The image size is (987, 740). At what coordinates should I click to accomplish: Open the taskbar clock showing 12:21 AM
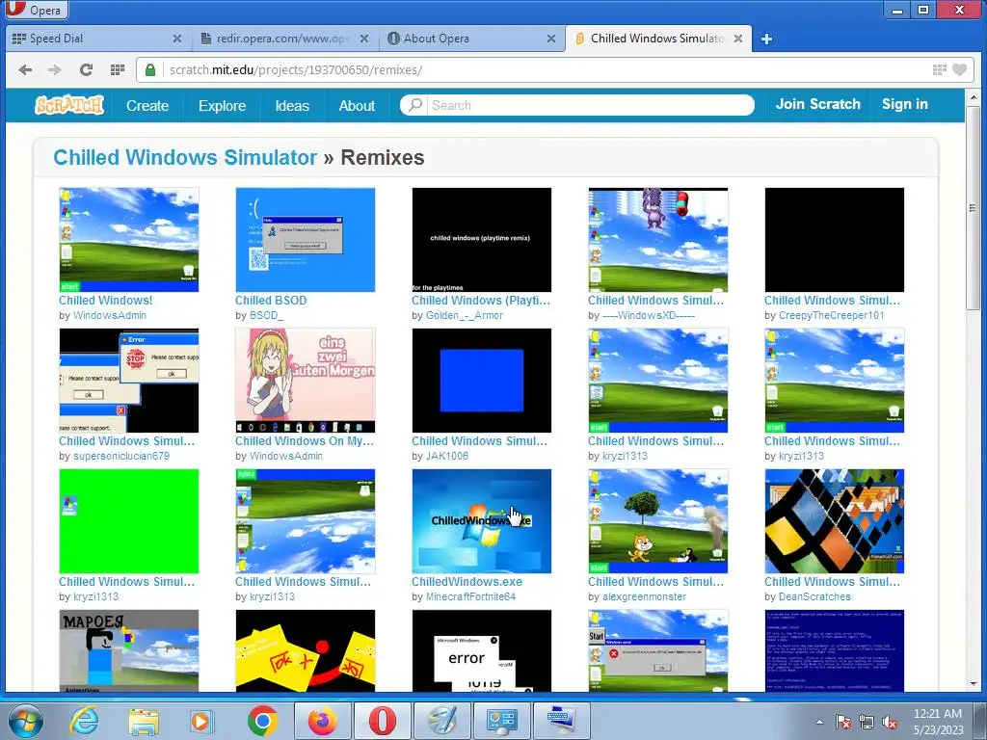tap(938, 721)
